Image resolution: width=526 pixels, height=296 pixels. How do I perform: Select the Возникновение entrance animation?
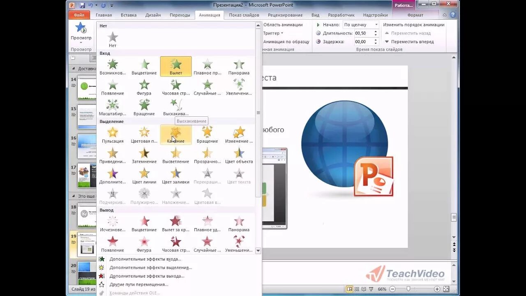tap(113, 67)
